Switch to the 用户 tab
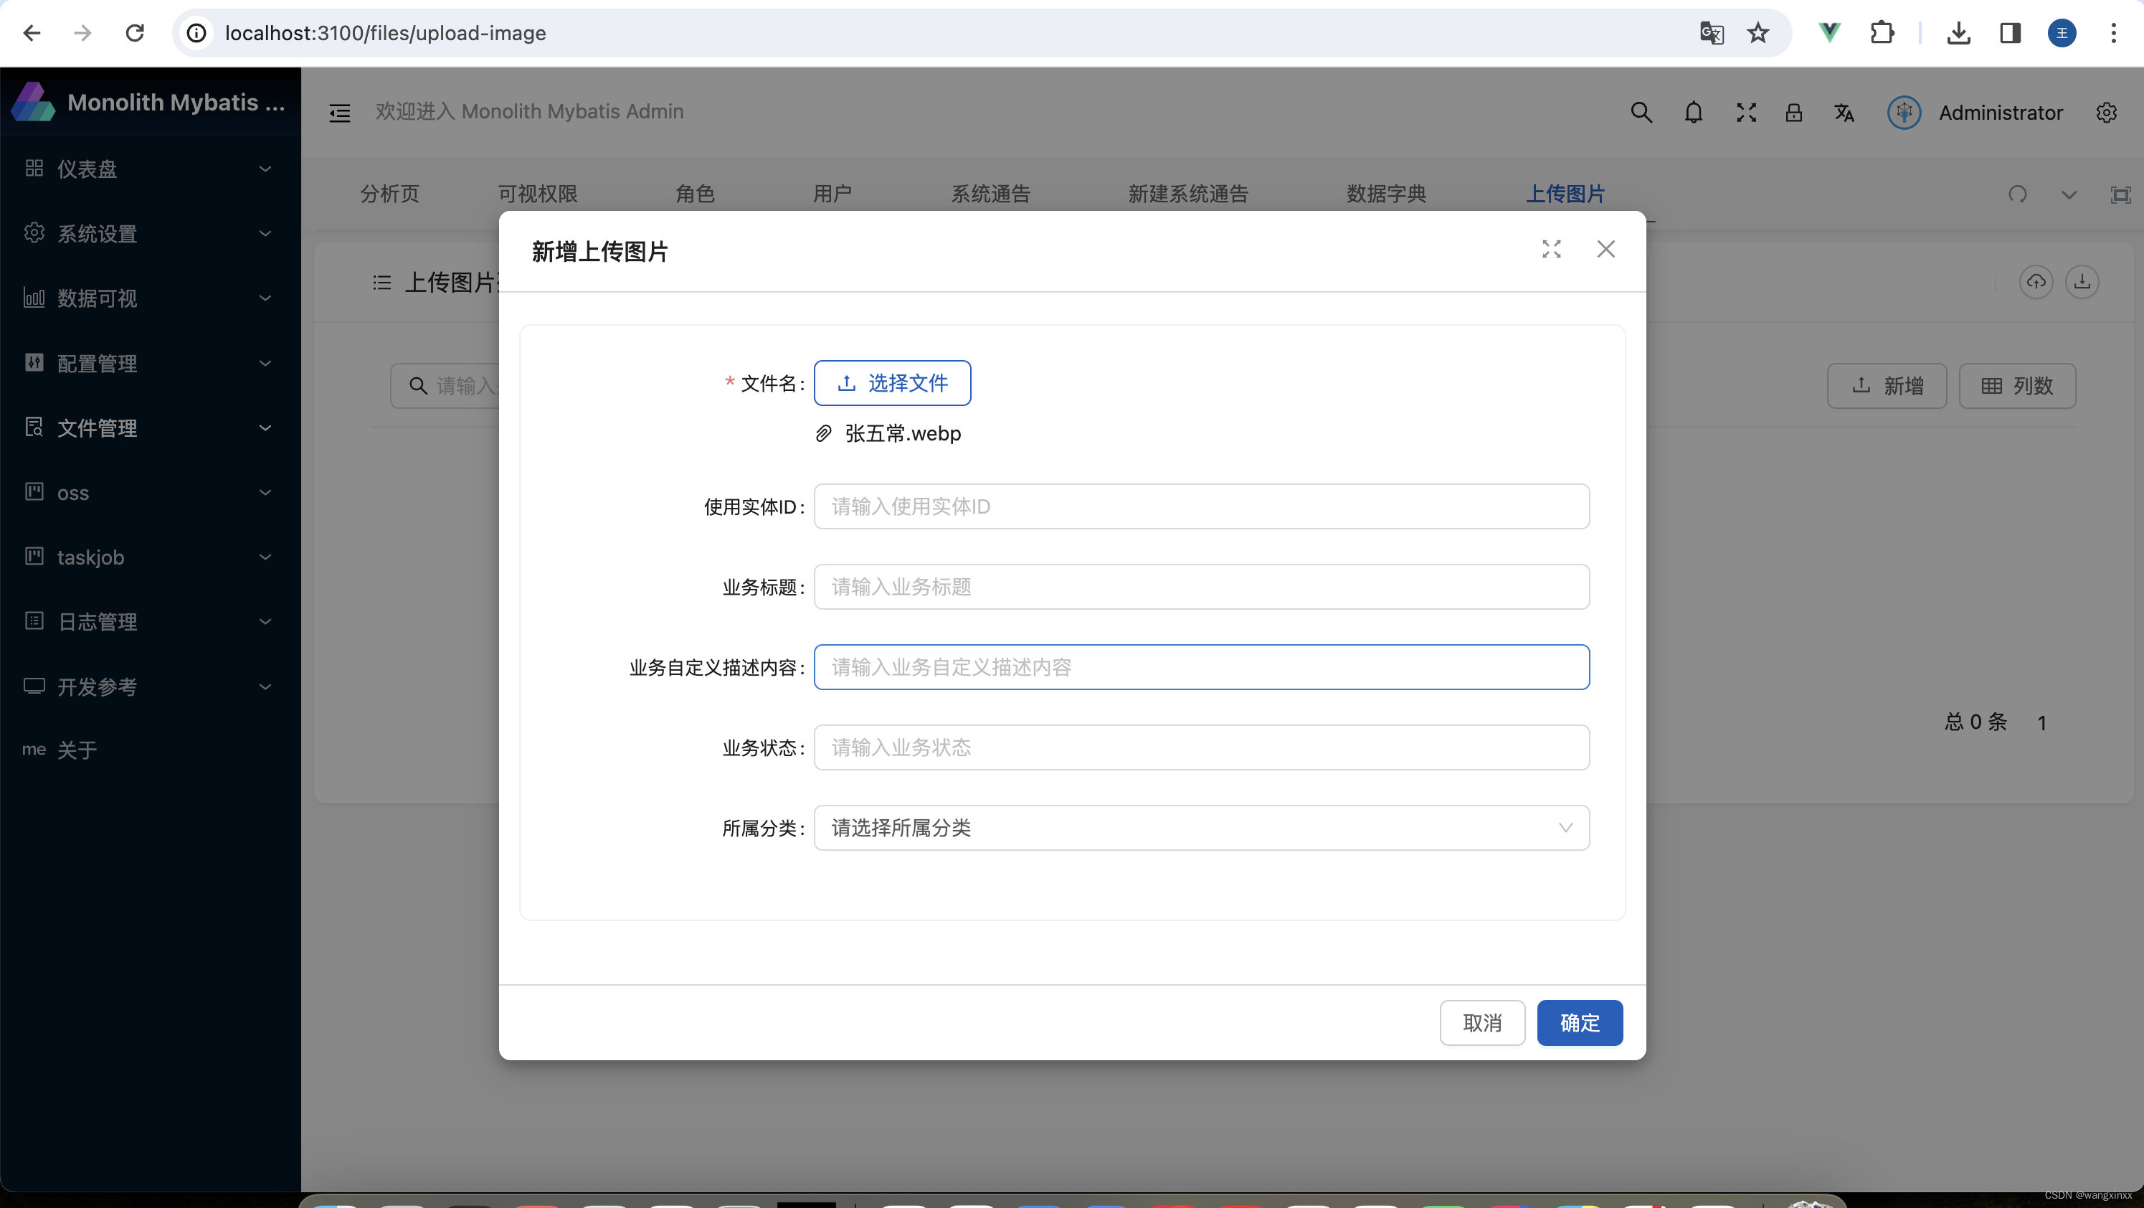2144x1208 pixels. [833, 194]
